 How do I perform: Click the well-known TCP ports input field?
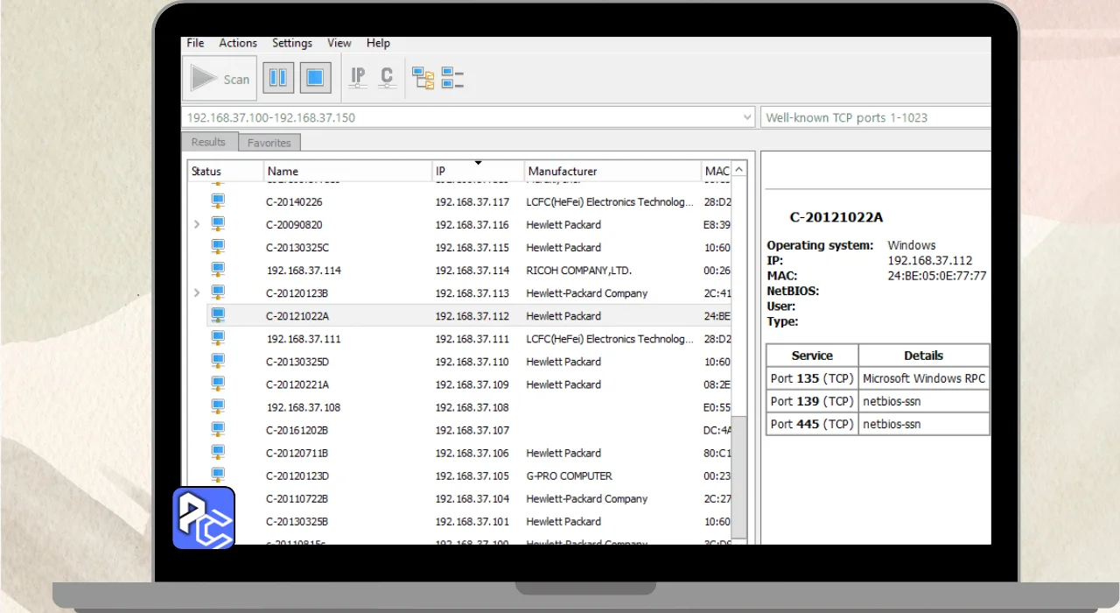point(875,117)
